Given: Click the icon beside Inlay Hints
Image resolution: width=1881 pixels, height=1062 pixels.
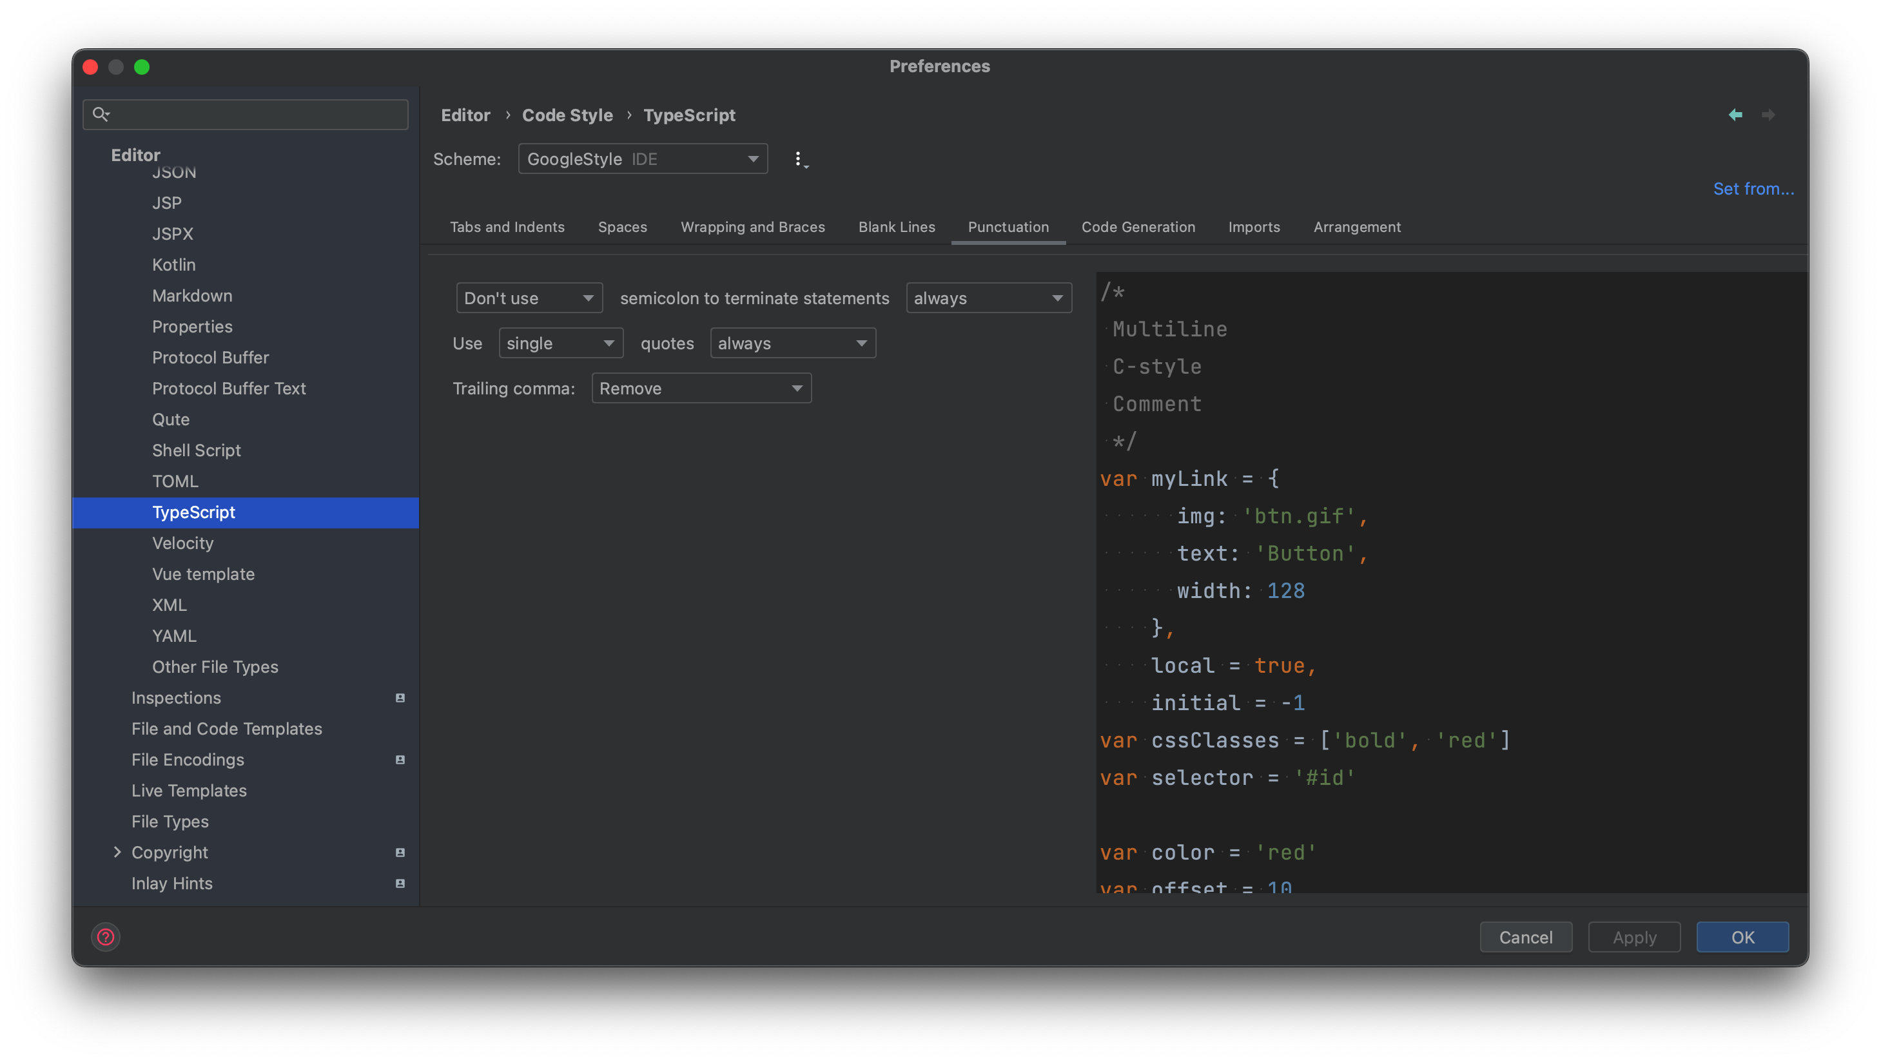Looking at the screenshot, I should coord(400,883).
